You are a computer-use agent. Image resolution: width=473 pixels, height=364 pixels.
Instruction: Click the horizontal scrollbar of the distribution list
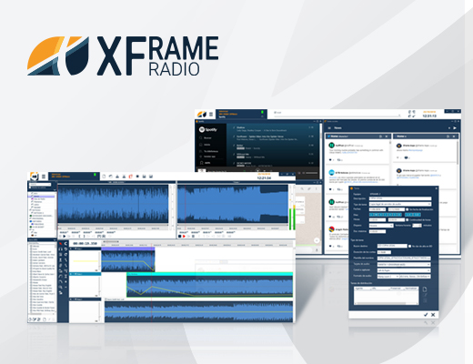387,303
